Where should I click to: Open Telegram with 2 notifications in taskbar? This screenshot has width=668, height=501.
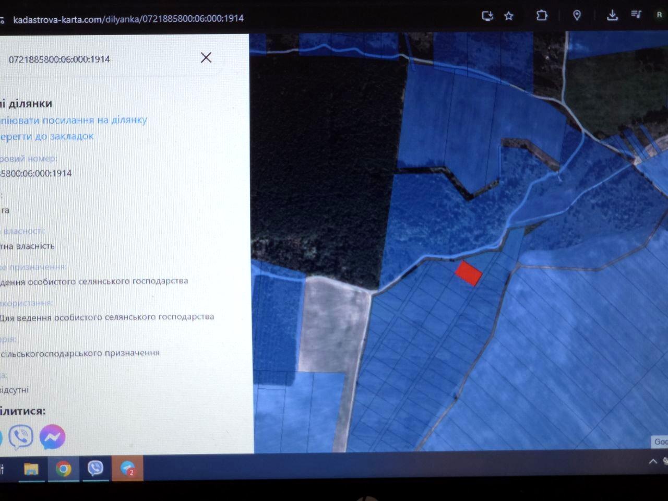[127, 469]
